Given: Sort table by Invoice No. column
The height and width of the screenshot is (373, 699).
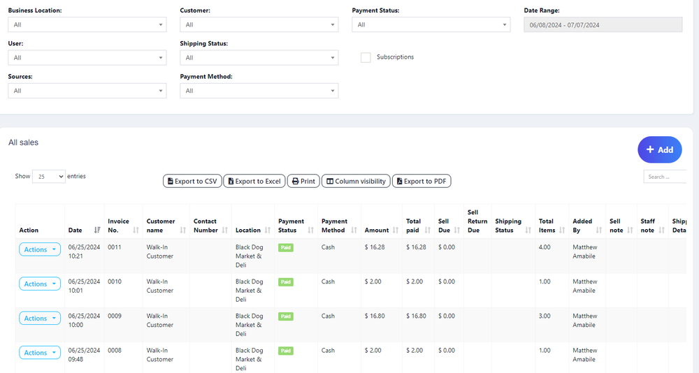Looking at the screenshot, I should pos(136,230).
